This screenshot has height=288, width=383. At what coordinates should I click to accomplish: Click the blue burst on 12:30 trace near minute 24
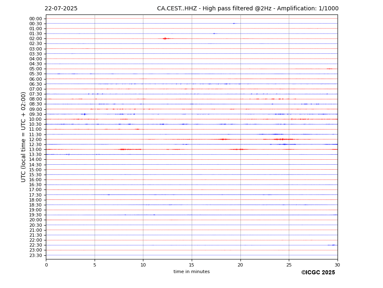pos(285,144)
